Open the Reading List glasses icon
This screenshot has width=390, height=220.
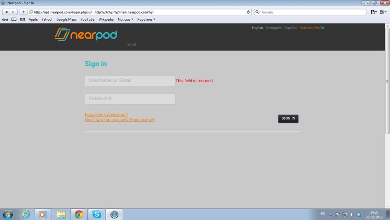click(5, 19)
